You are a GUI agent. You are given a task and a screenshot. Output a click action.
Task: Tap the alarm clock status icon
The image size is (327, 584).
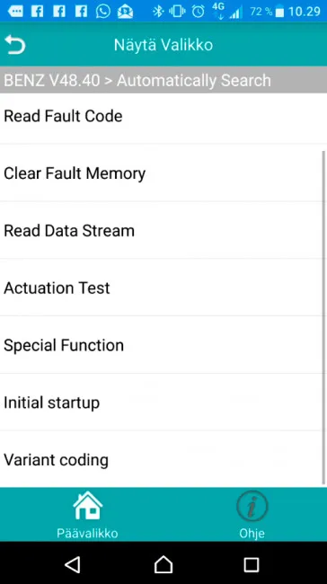click(199, 12)
